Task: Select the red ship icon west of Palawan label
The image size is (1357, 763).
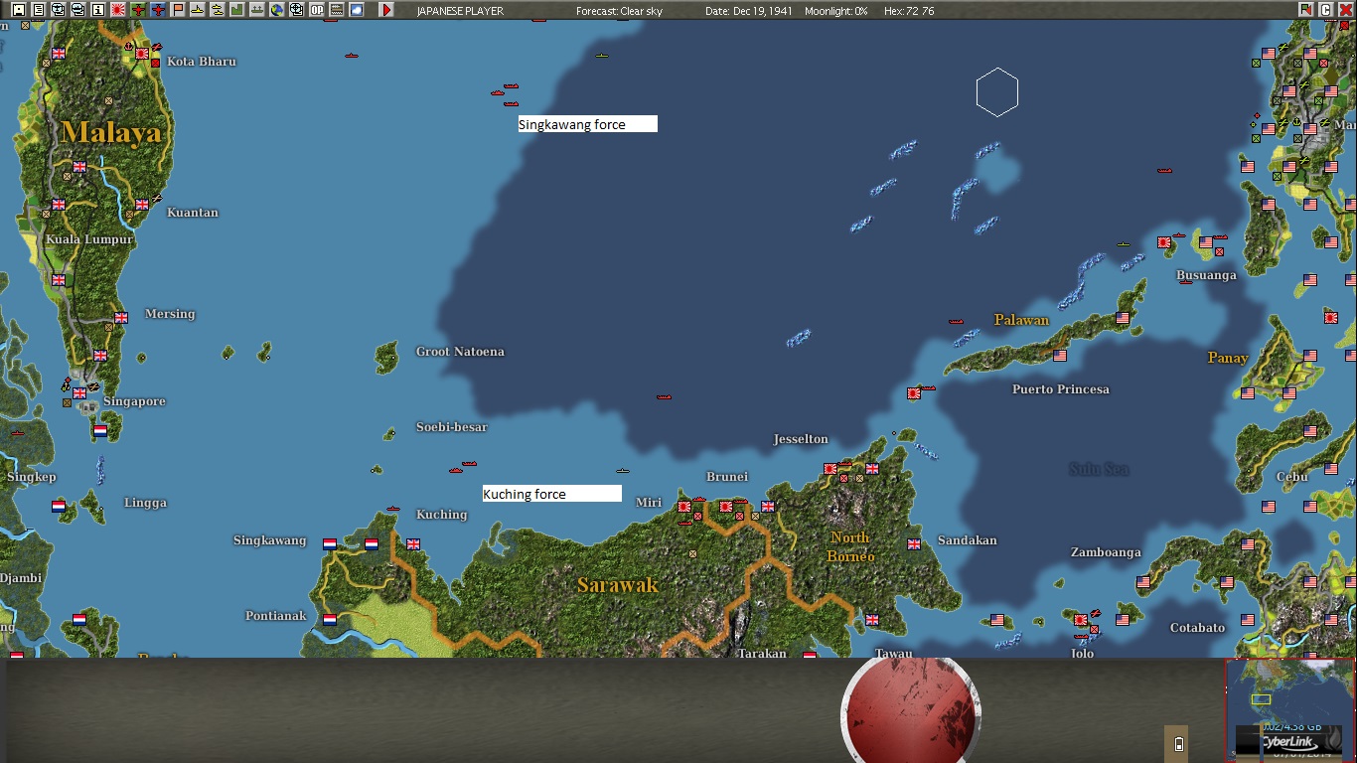Action: [x=956, y=322]
